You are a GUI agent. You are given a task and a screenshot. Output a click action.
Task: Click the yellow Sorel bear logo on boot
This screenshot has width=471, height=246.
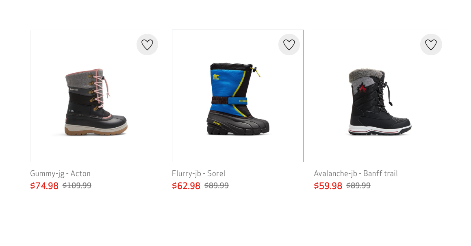click(x=216, y=77)
